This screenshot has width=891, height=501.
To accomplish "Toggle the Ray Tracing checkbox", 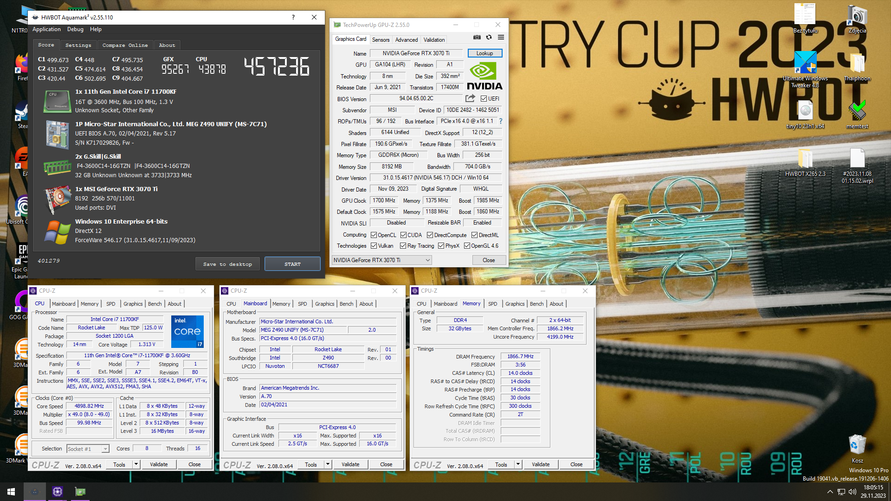I will [x=403, y=246].
